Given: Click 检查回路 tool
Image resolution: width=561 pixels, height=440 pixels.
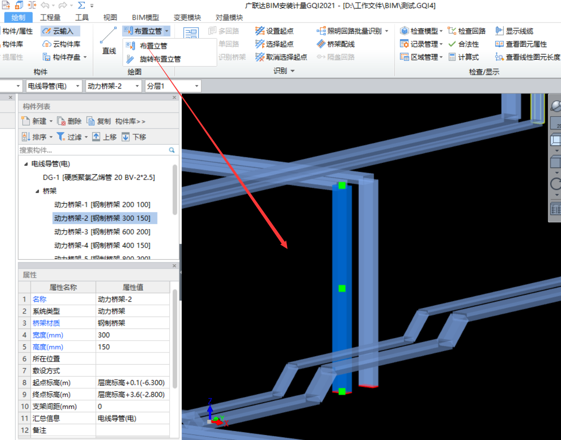Looking at the screenshot, I should 467,31.
